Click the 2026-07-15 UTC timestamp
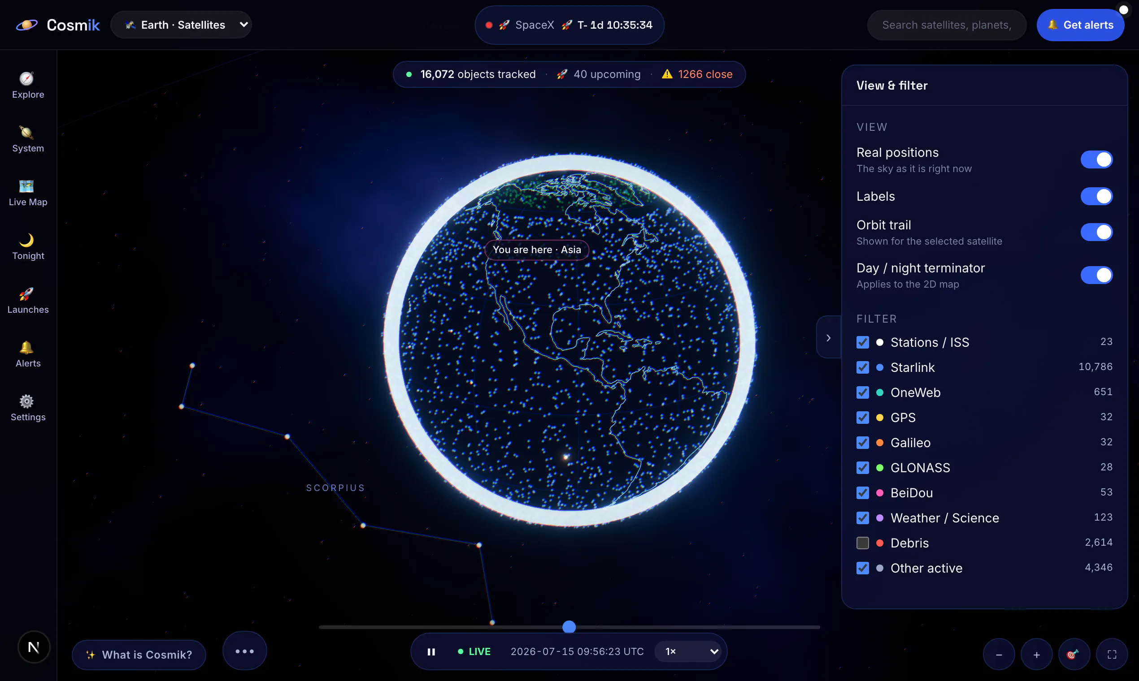This screenshot has height=681, width=1139. click(x=577, y=651)
